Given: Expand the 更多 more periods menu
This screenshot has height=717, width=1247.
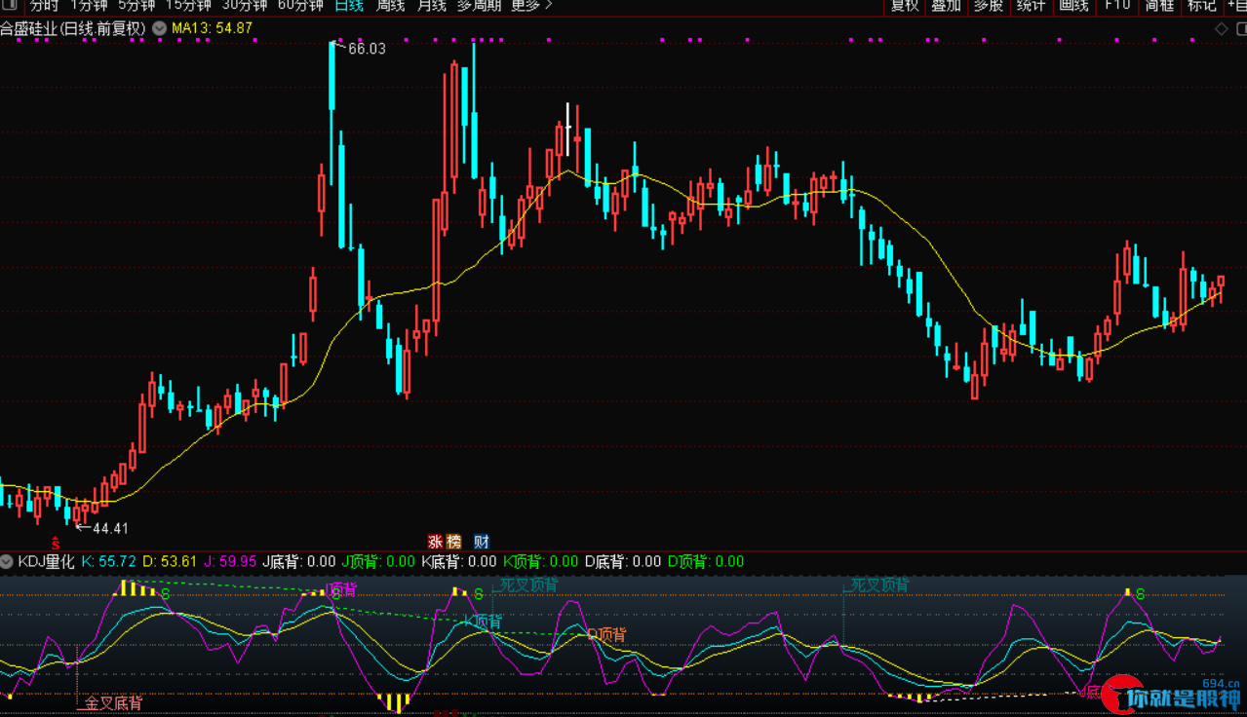Looking at the screenshot, I should point(531,5).
